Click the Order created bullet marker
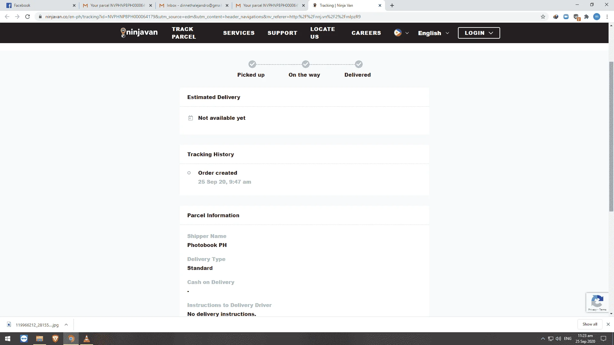Screen dimensions: 614x345 tap(189, 173)
